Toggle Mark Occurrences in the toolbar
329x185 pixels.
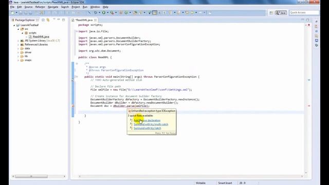[155, 12]
